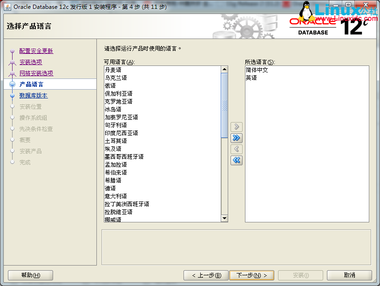
Task: Click the double right arrow to add all languages
Action: pos(237,138)
